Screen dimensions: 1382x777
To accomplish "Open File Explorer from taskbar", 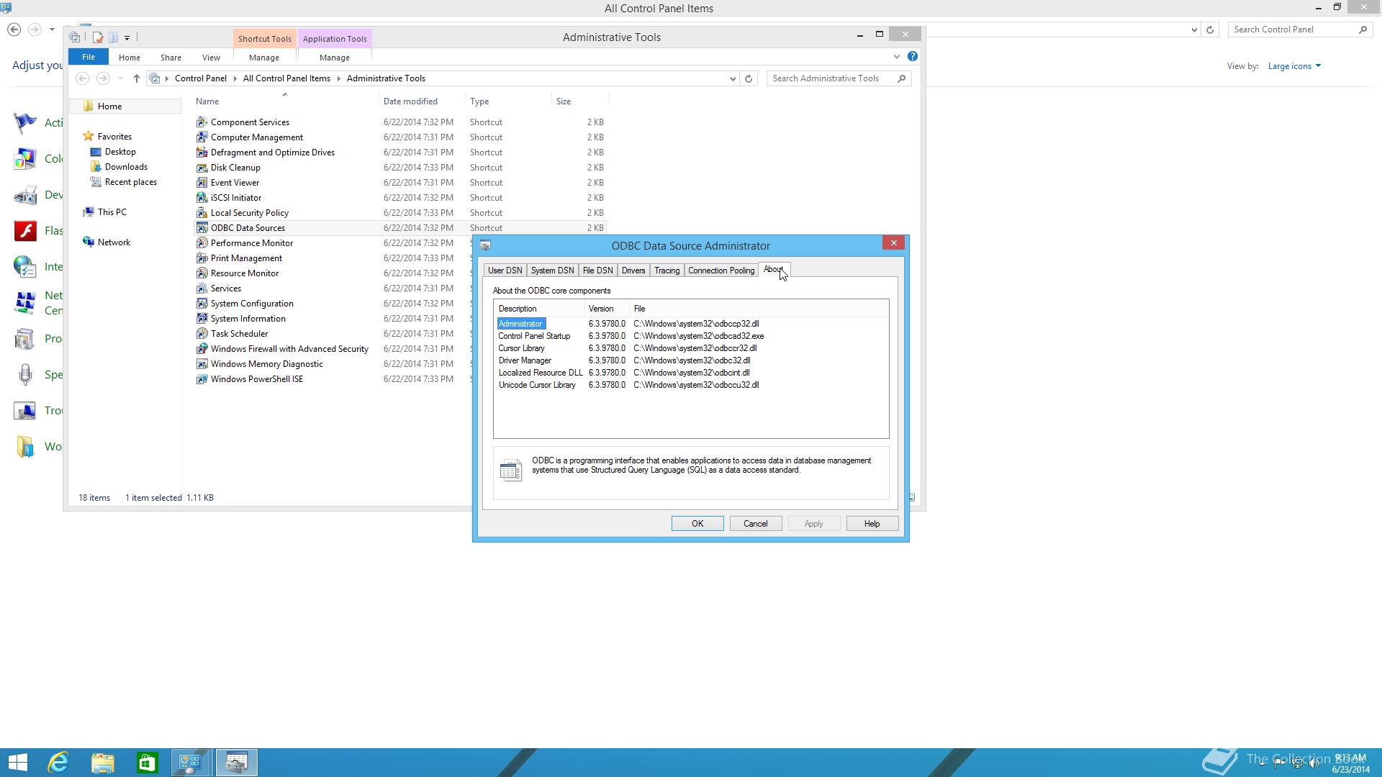I will click(103, 762).
